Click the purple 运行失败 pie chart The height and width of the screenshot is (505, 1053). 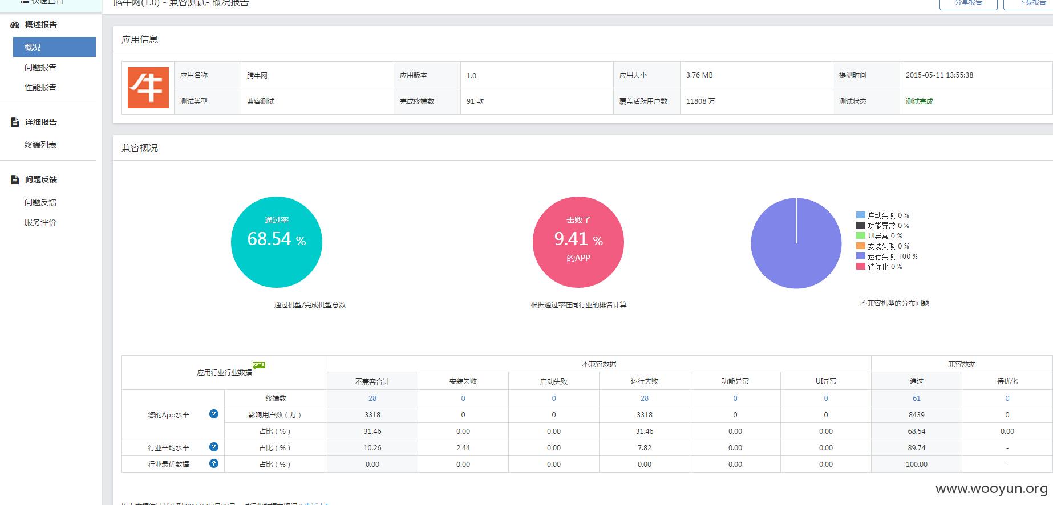796,243
